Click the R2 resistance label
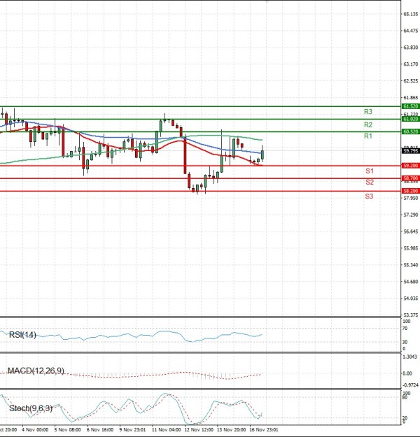Viewport: 420px width, 437px height. (x=367, y=124)
